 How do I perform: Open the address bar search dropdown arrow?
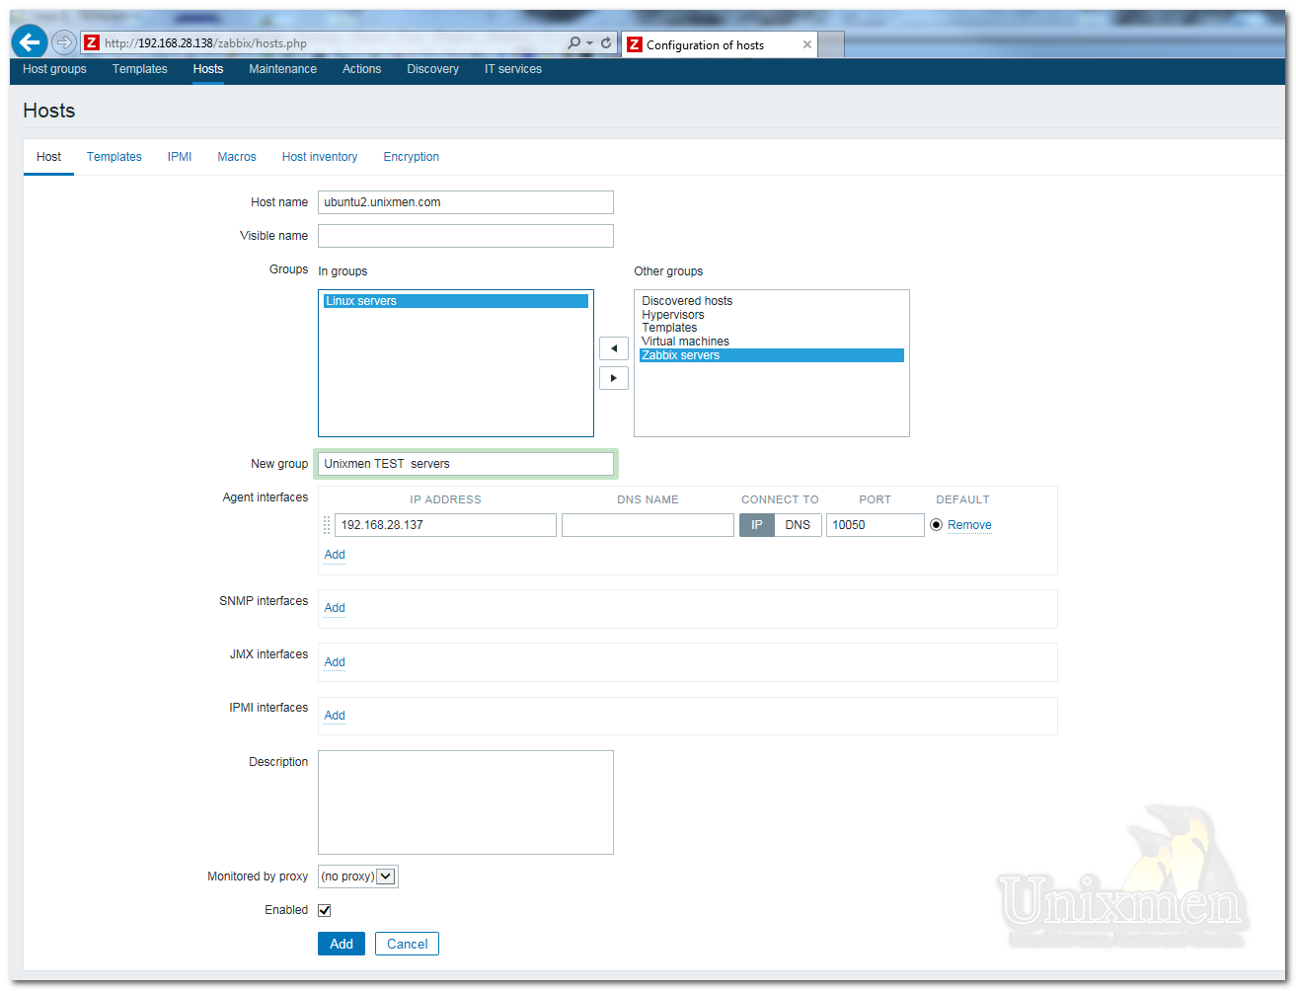tap(589, 43)
